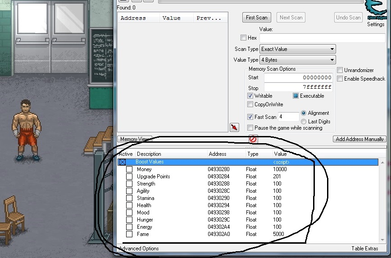Open Memory View
Image resolution: width=391 pixels, height=258 pixels.
[135, 139]
